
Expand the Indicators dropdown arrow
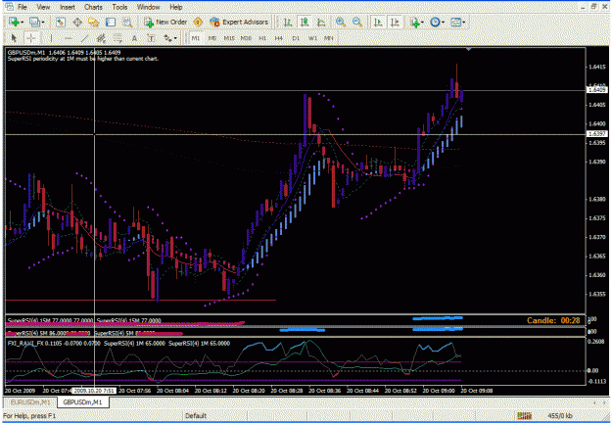coord(423,23)
